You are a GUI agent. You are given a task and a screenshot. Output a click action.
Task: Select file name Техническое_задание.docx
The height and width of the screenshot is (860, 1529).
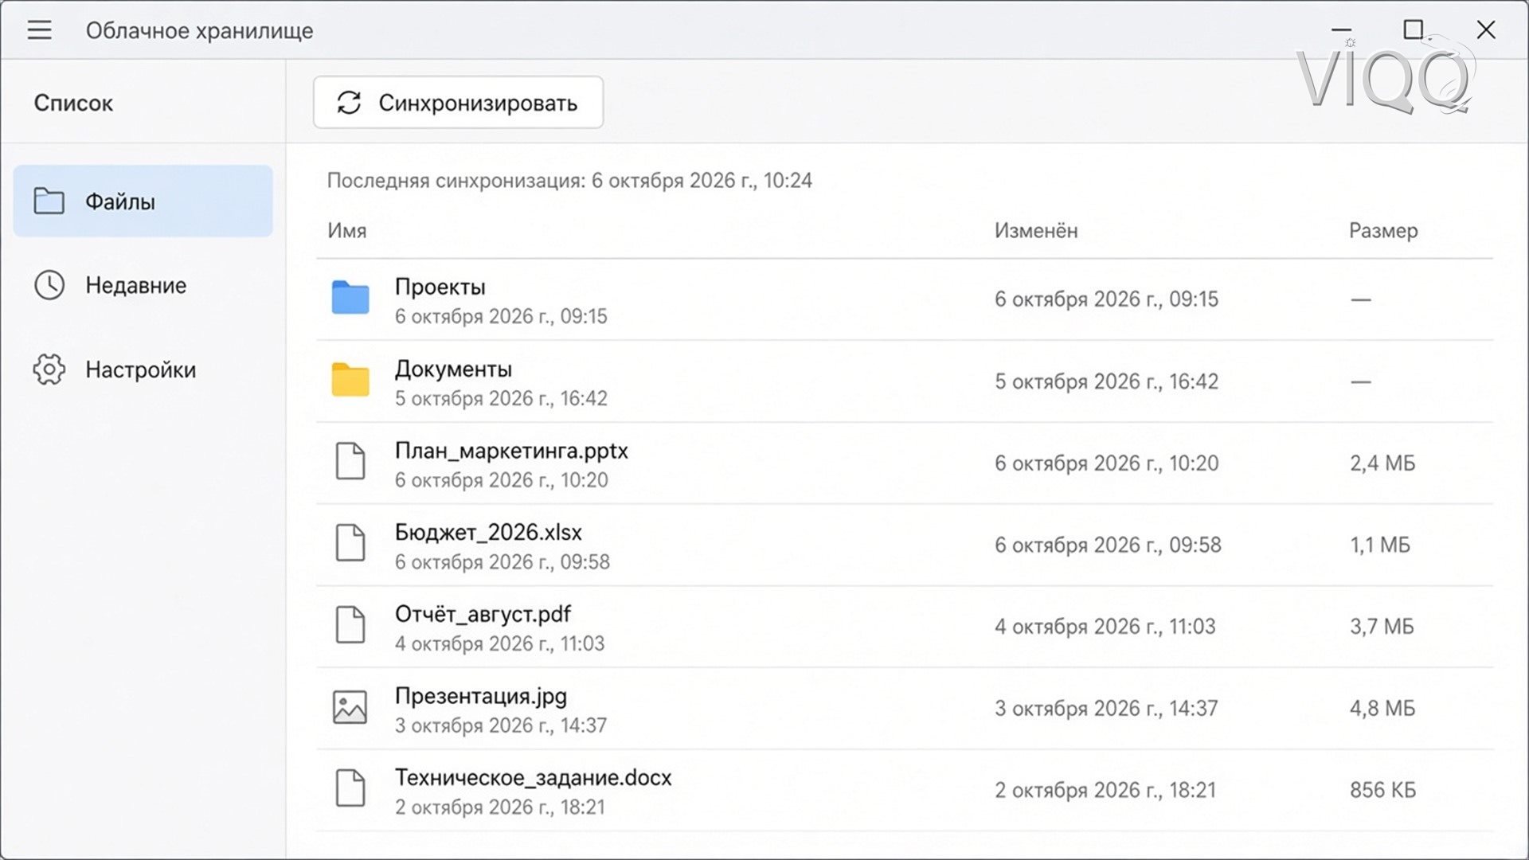pos(534,778)
